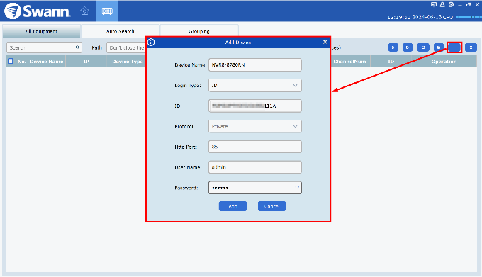Open the remote screen monitor icon
Image resolution: width=482 pixels, height=277 pixels.
[434, 5]
